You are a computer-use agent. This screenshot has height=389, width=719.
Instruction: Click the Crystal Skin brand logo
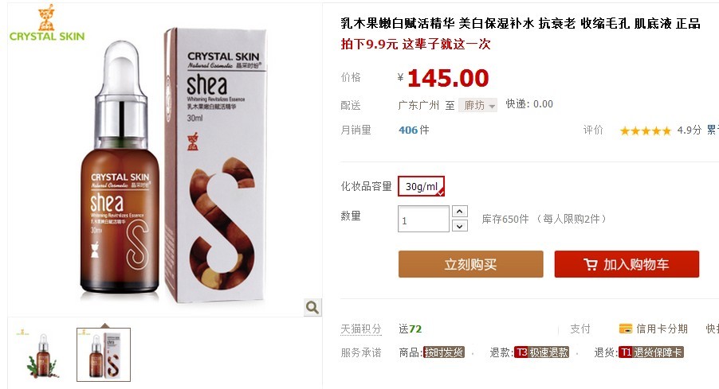[47, 23]
